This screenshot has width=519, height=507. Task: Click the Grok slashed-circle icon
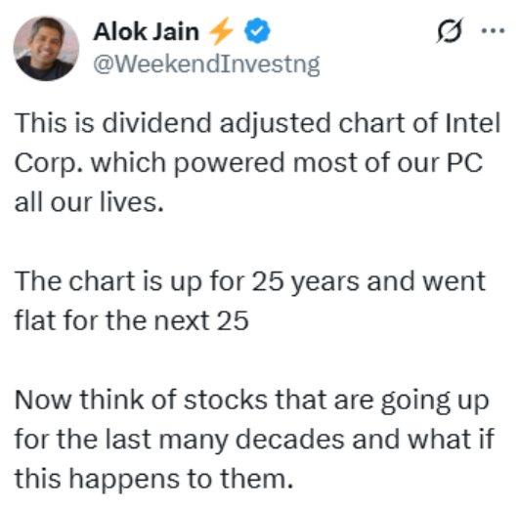click(x=450, y=31)
